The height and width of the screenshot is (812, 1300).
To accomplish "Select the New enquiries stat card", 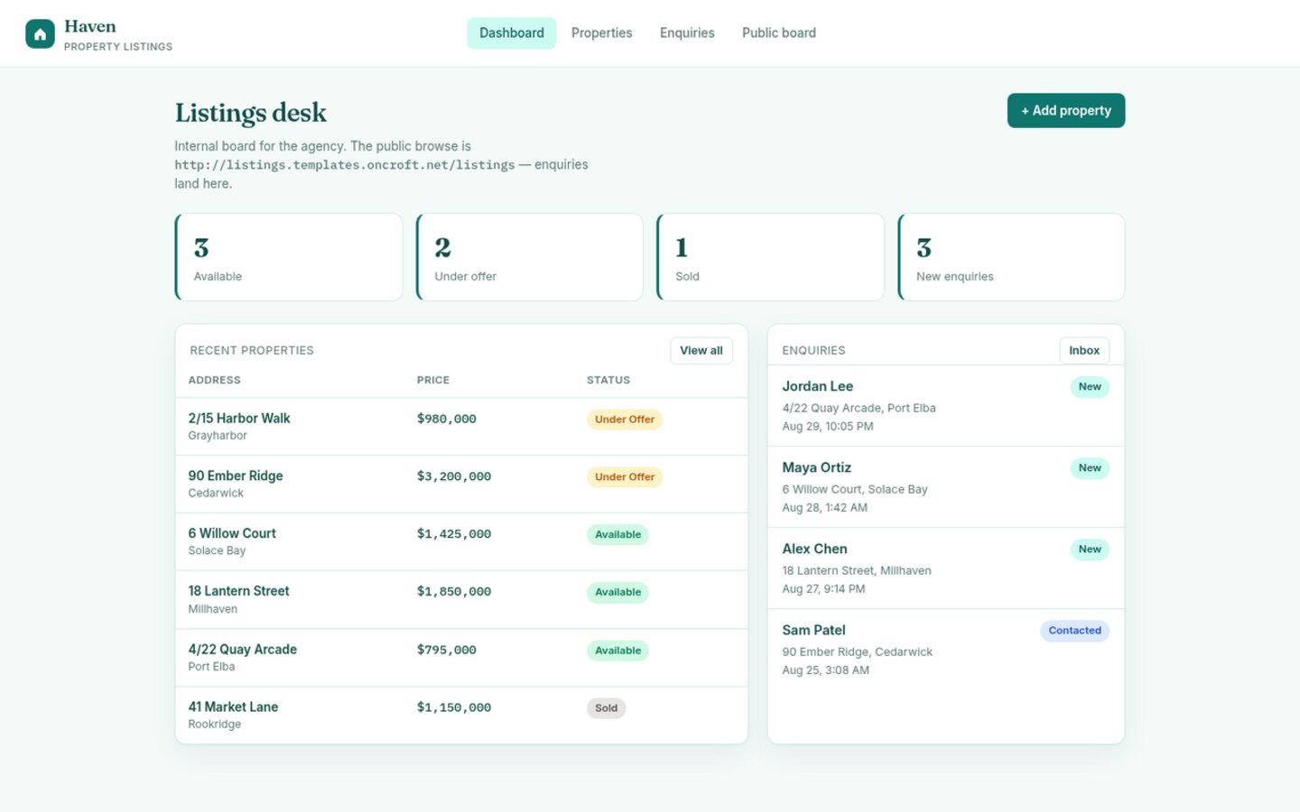I will point(1011,257).
